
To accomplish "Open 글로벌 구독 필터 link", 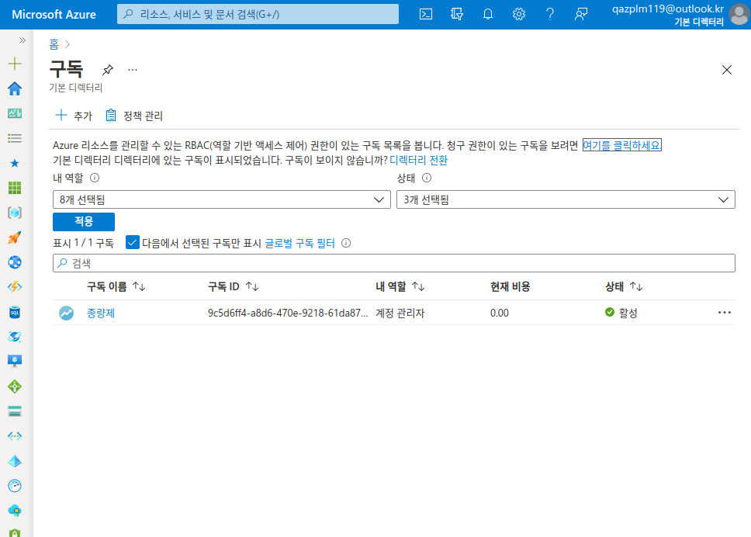I will (x=299, y=243).
